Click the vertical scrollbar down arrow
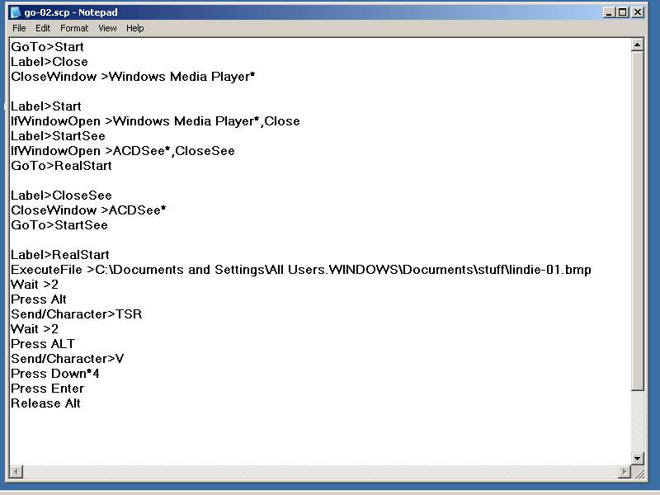 coord(637,458)
